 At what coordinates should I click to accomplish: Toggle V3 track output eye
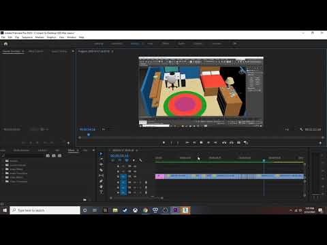[135, 166]
